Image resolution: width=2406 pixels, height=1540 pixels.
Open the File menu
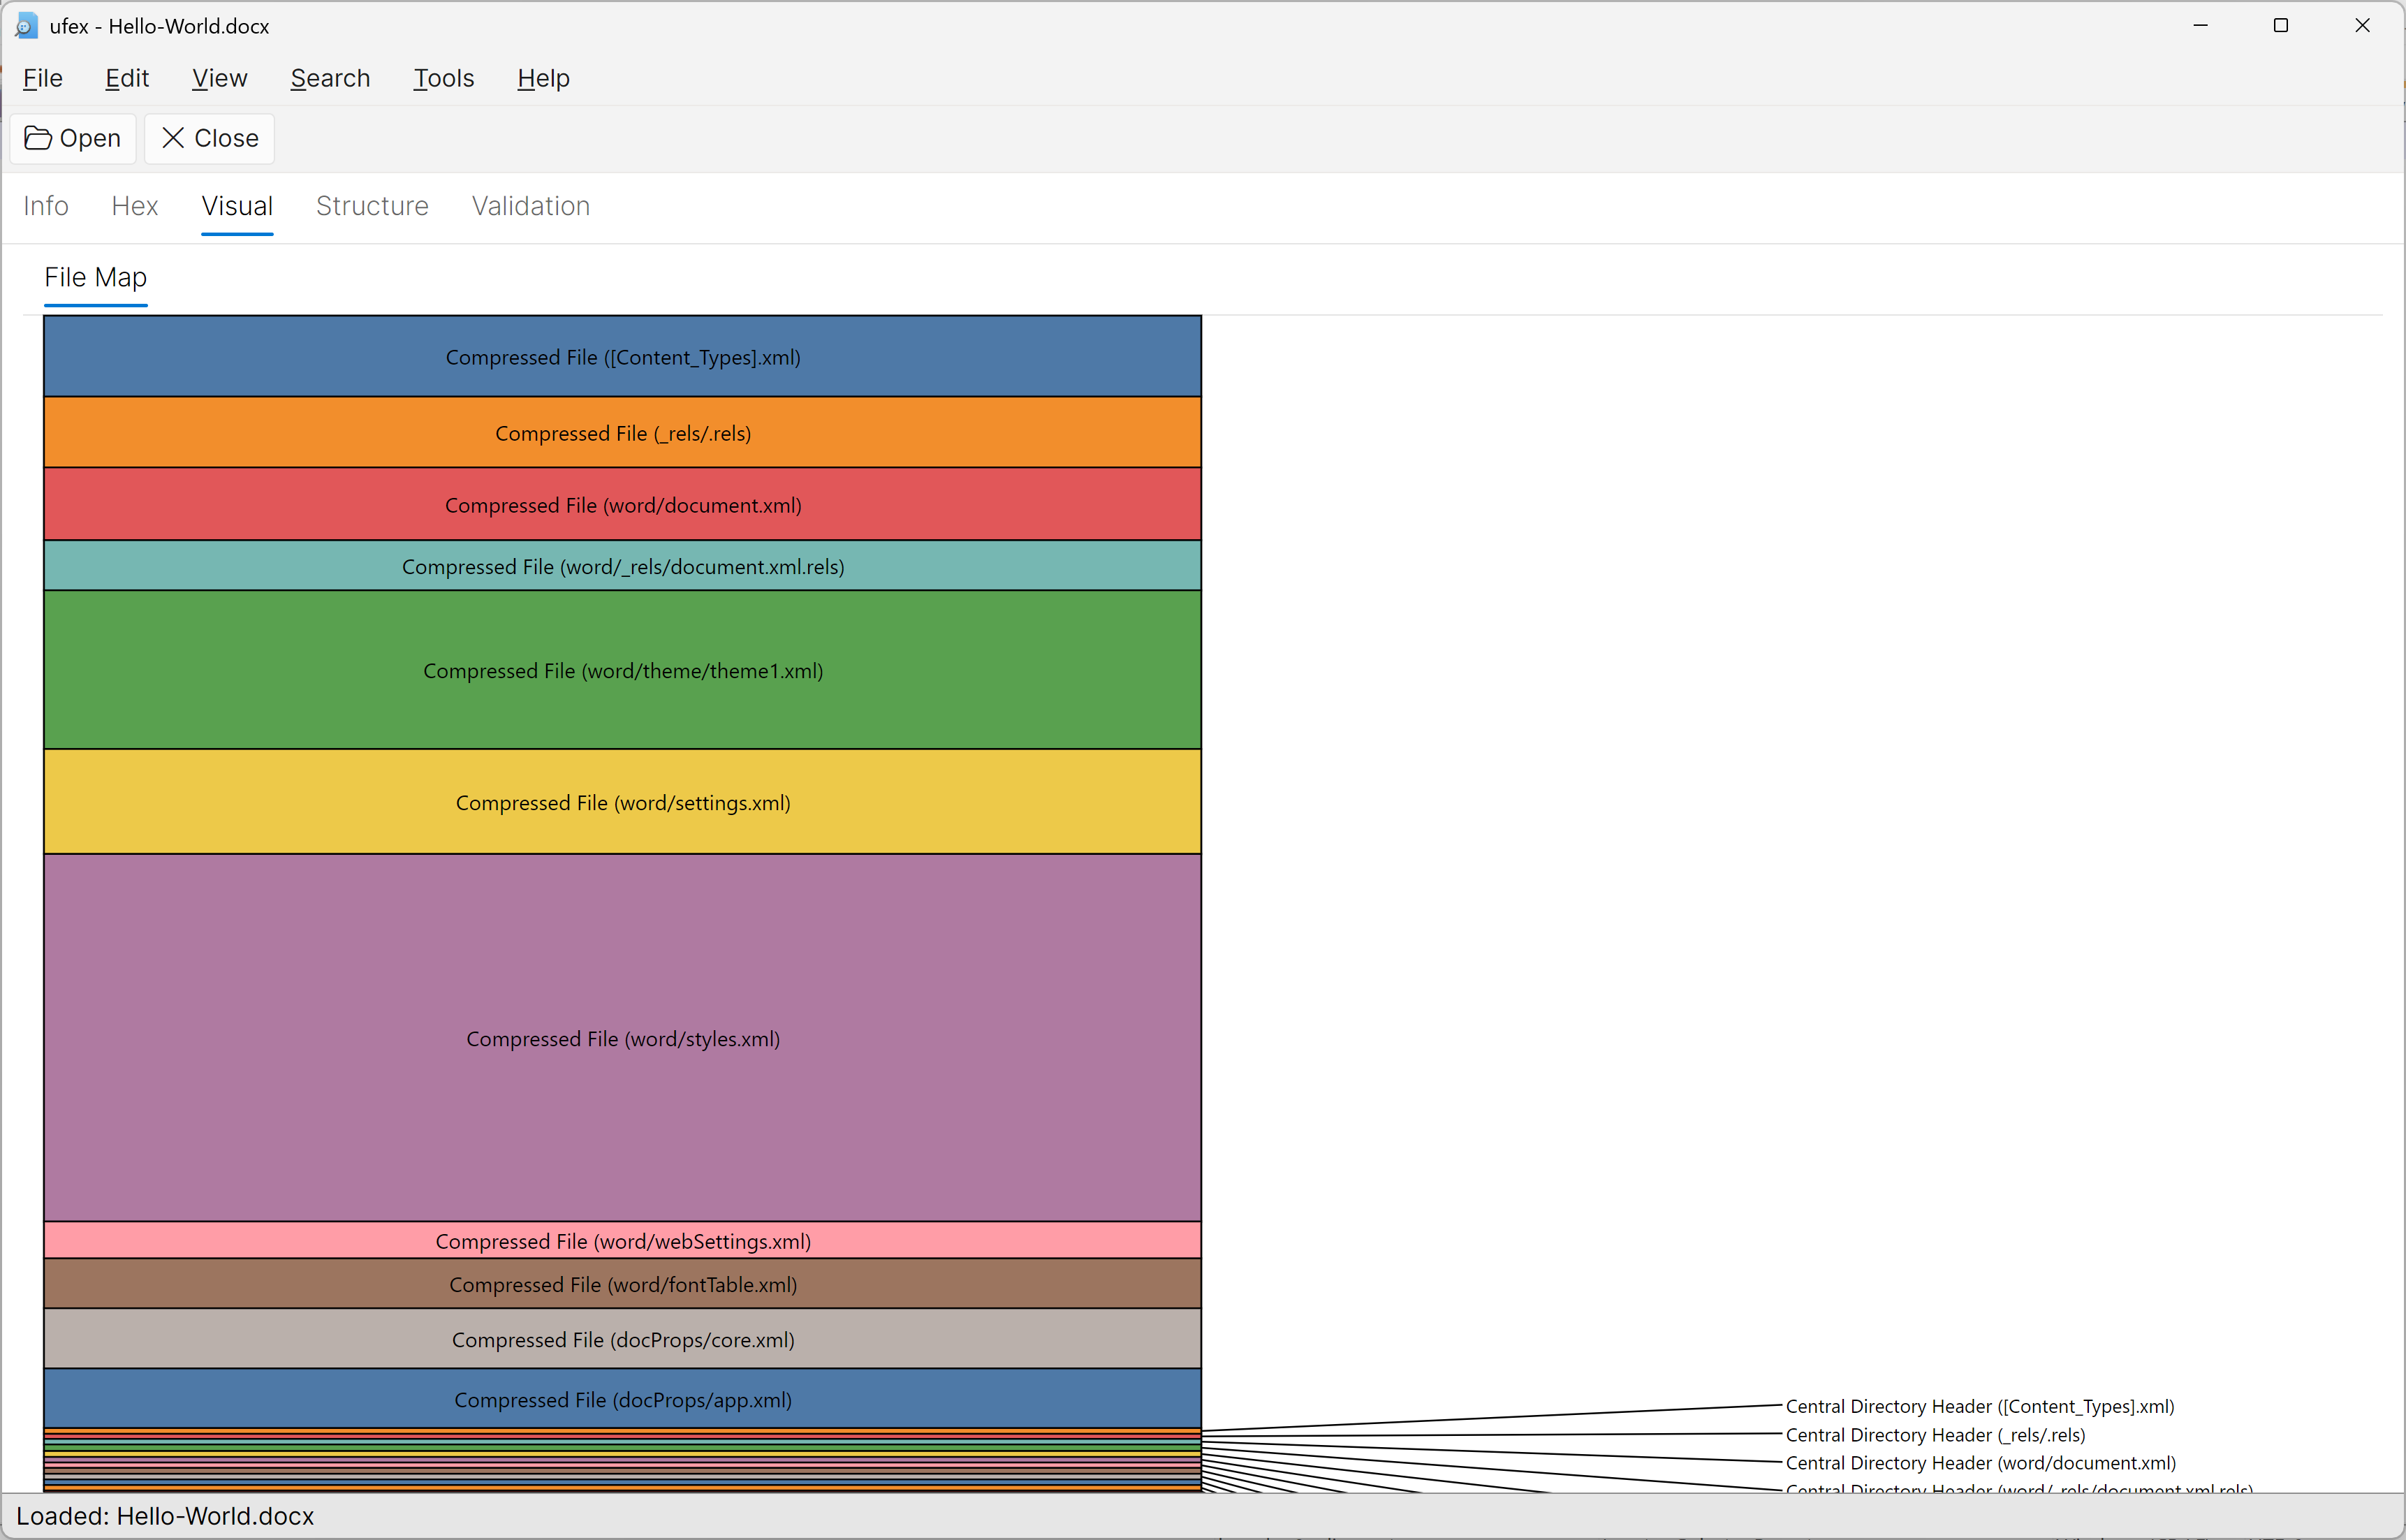(43, 78)
